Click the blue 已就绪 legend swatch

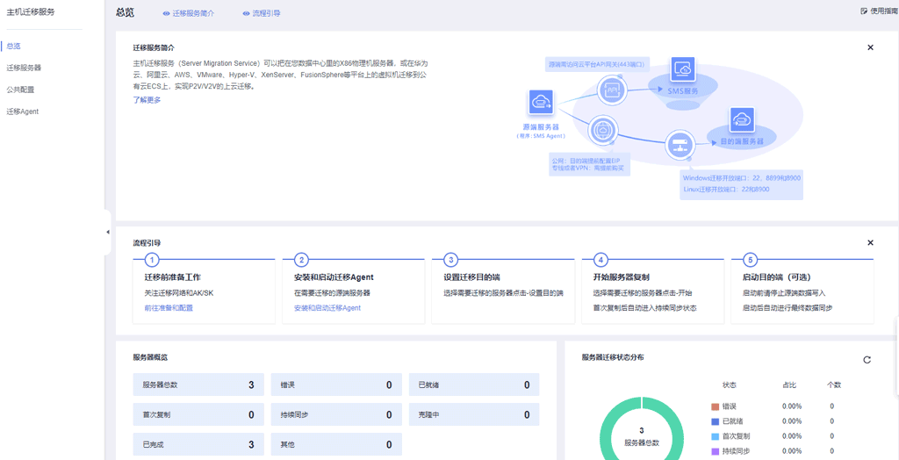point(715,421)
